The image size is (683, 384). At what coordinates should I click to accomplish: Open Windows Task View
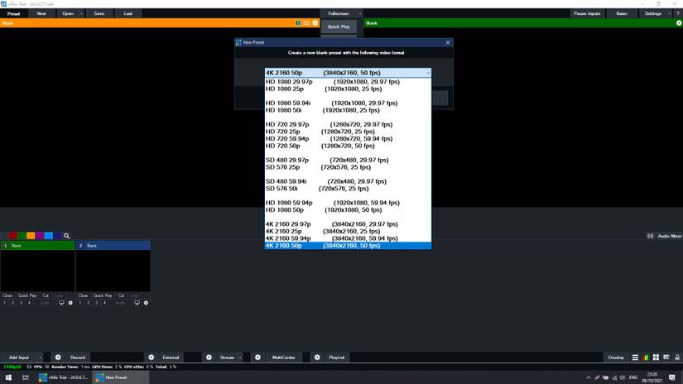26,377
